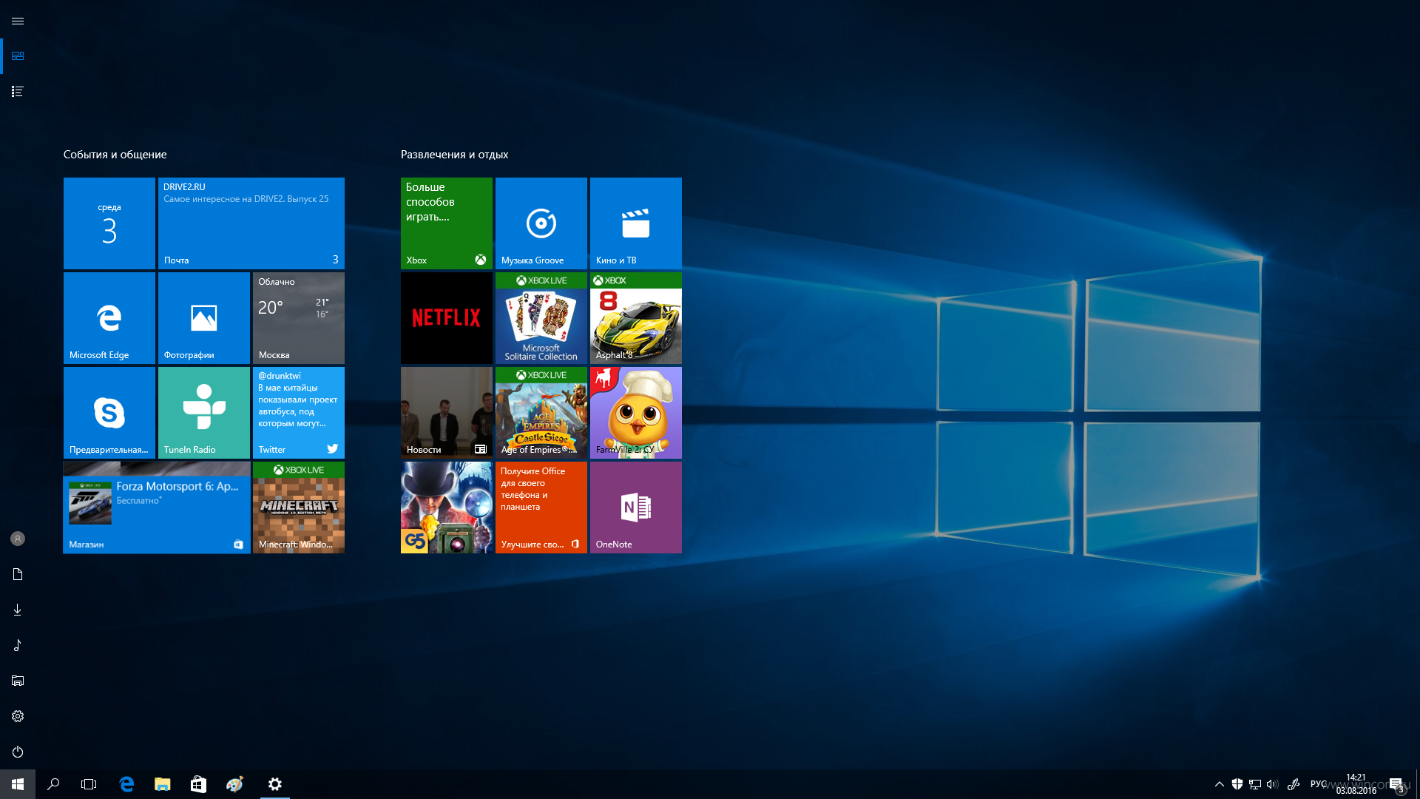Image resolution: width=1420 pixels, height=799 pixels.
Task: Open Music folder from Start sidebar
Action: pos(18,645)
